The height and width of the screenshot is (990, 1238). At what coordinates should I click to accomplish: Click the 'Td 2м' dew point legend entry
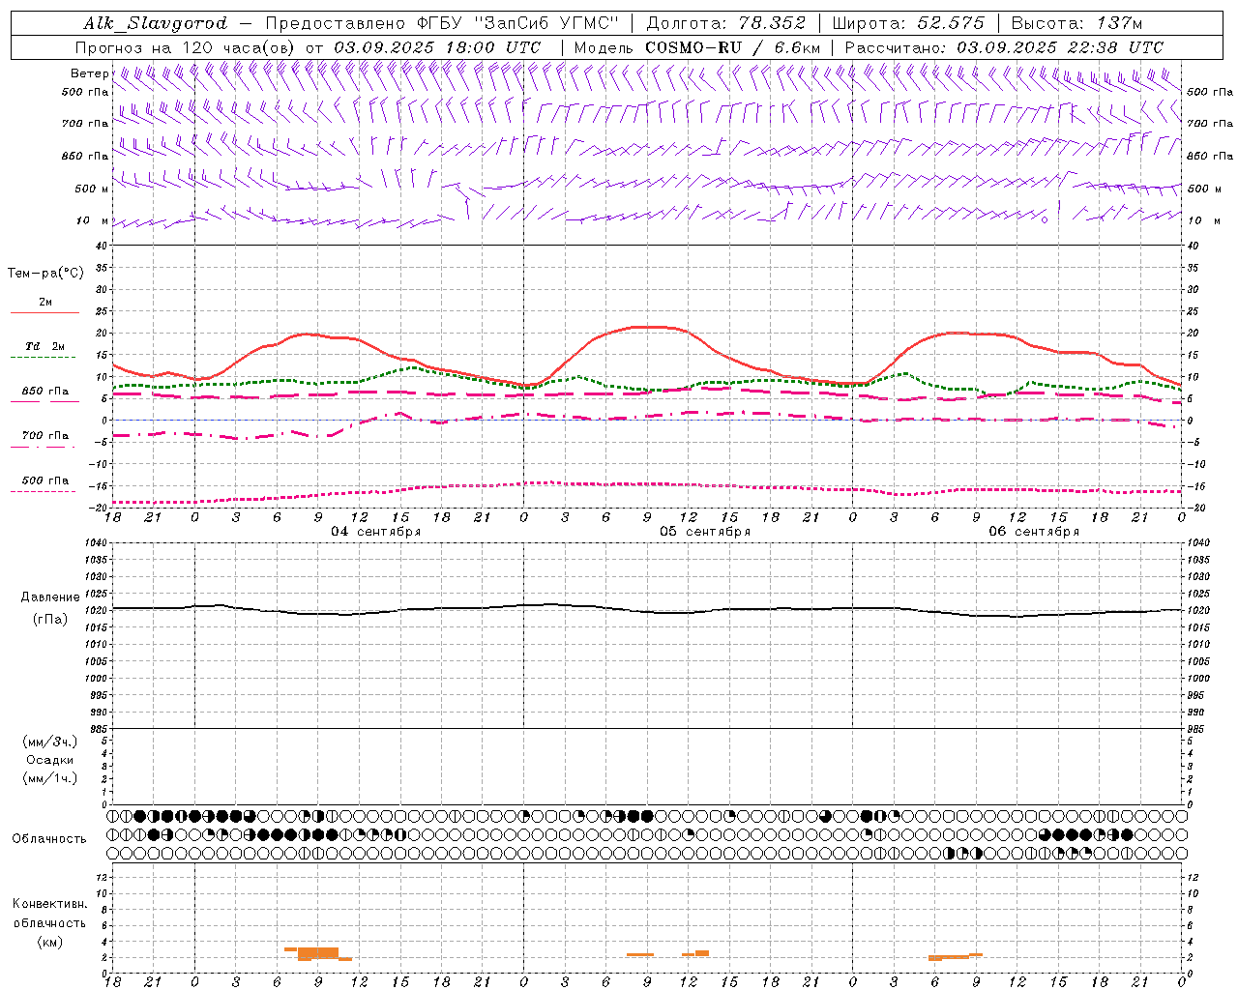tap(44, 346)
